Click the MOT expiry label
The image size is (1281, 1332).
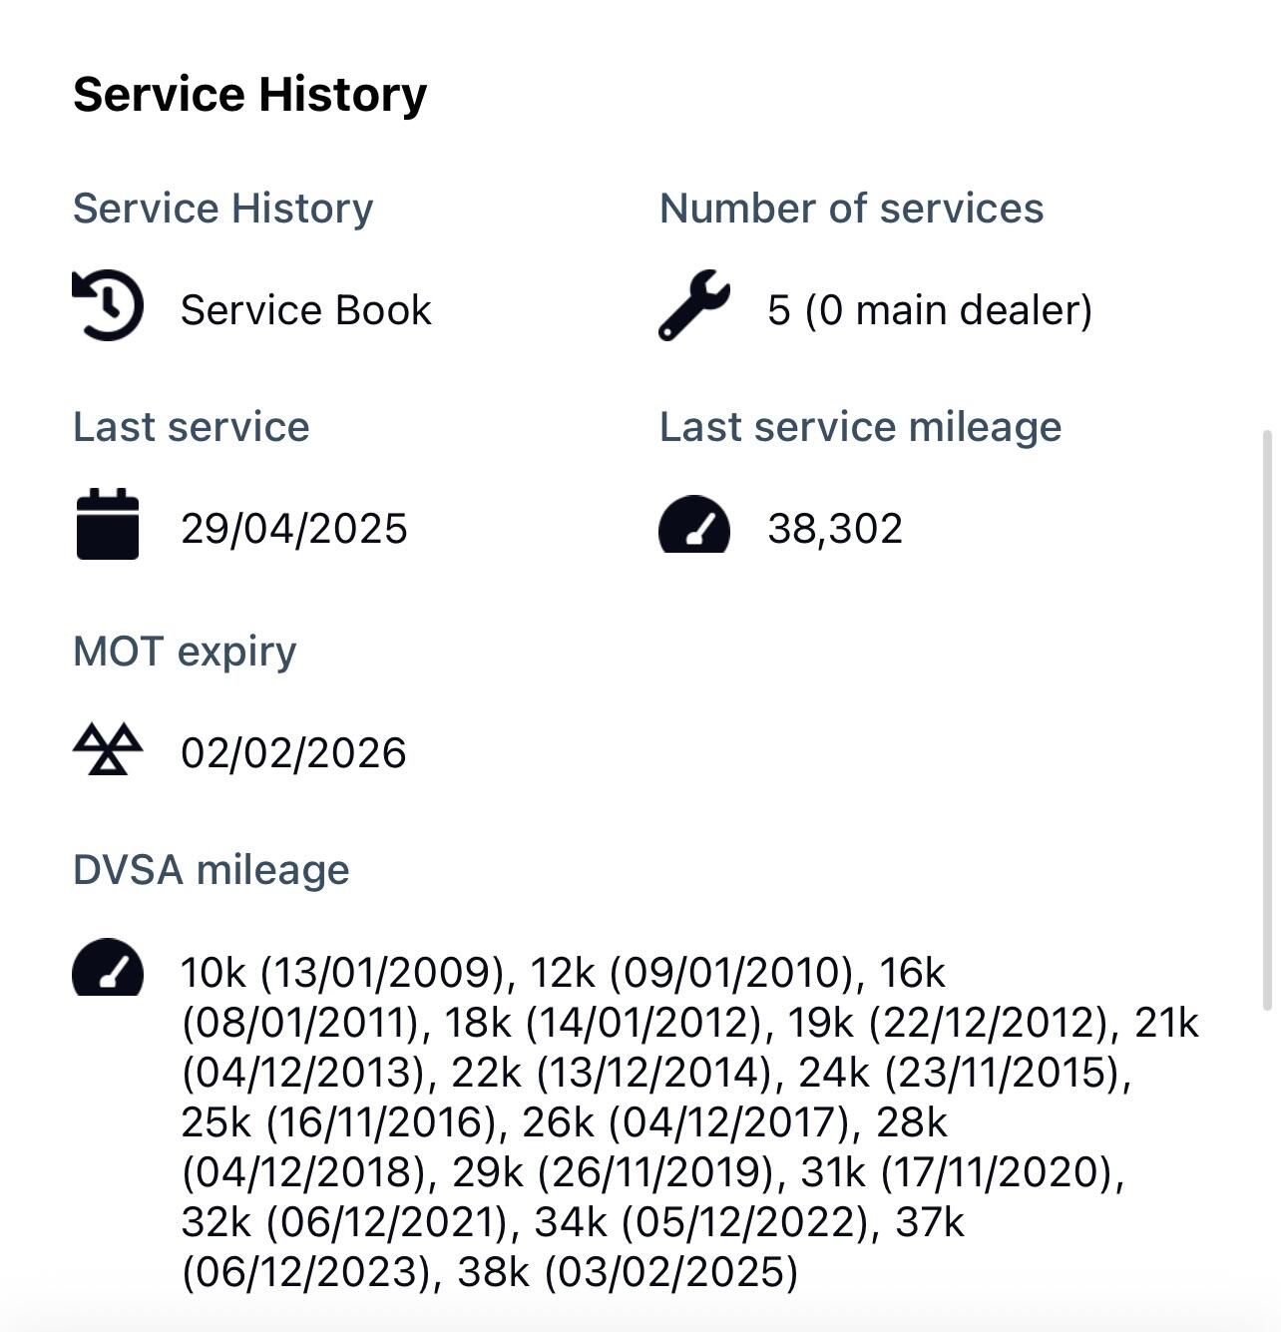185,652
